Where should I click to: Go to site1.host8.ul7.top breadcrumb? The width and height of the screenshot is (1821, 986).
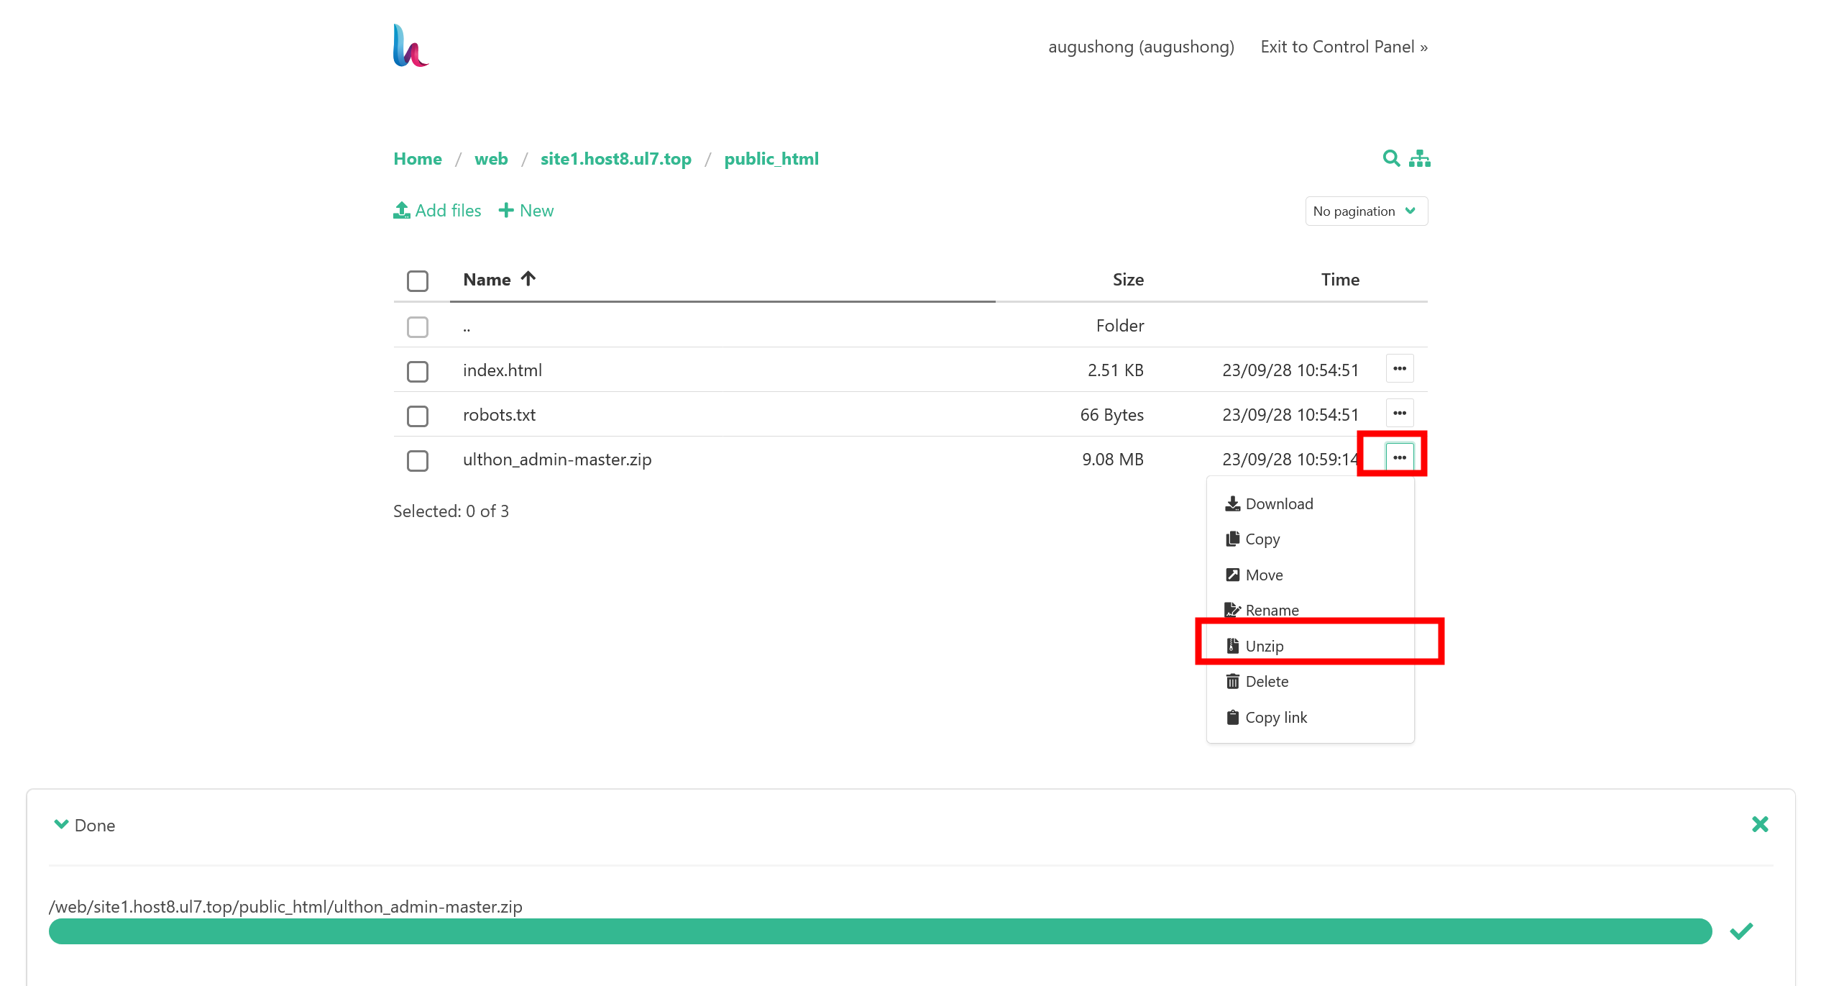pyautogui.click(x=615, y=159)
